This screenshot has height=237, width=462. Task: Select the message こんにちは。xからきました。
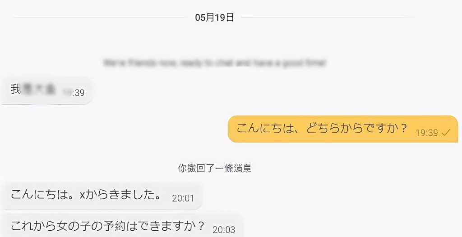[102, 196]
